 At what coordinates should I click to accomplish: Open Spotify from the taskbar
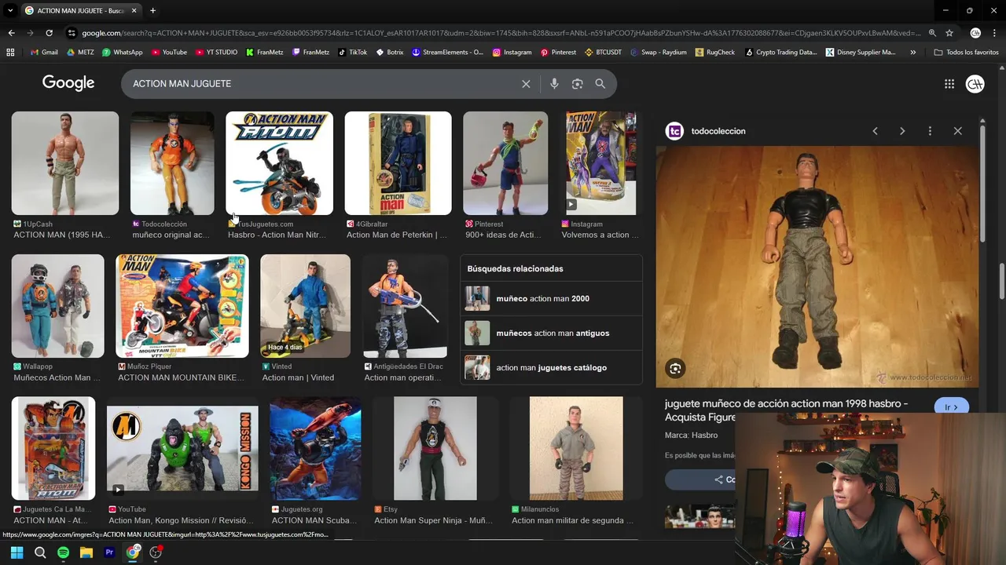click(63, 552)
